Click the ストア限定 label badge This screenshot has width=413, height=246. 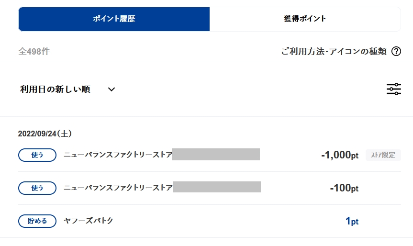[383, 155]
